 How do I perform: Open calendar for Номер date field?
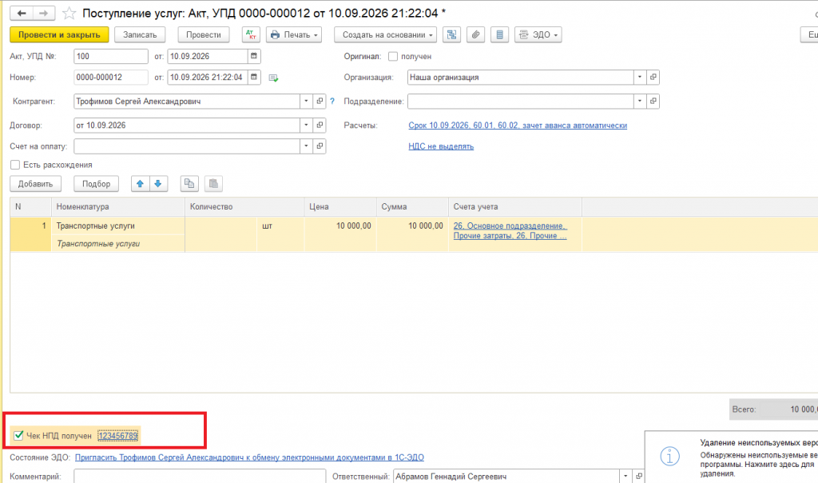(254, 78)
